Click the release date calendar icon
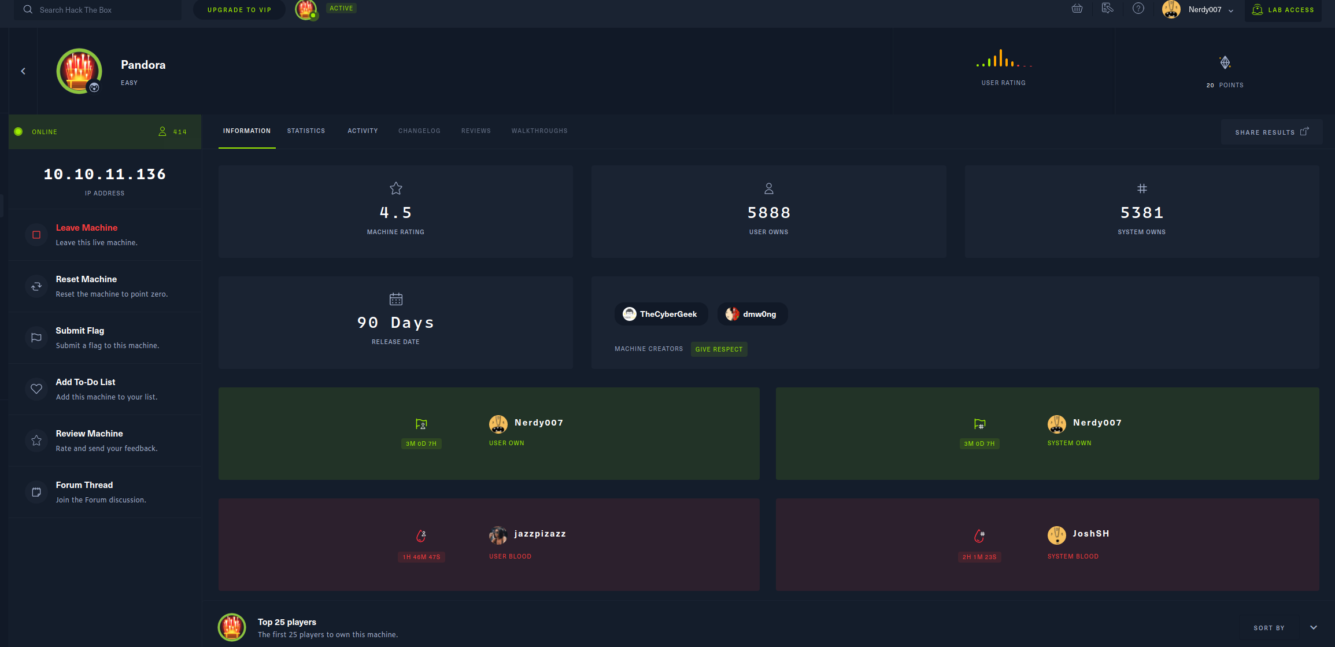The width and height of the screenshot is (1335, 647). (x=396, y=299)
